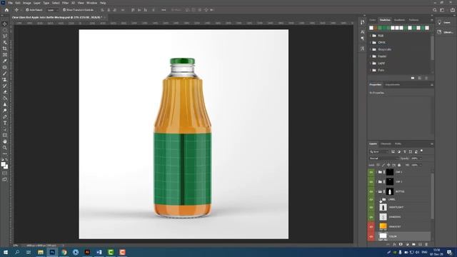The height and width of the screenshot is (257, 457).
Task: Create new adjustment layer icon in Layers footer
Action: click(407, 244)
